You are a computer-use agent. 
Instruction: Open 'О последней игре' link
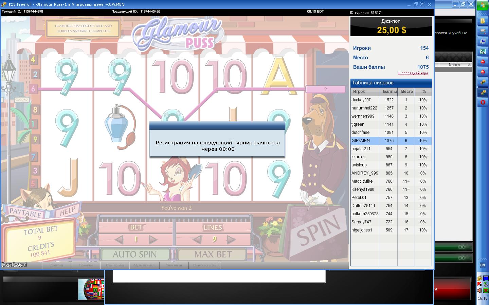(x=413, y=73)
